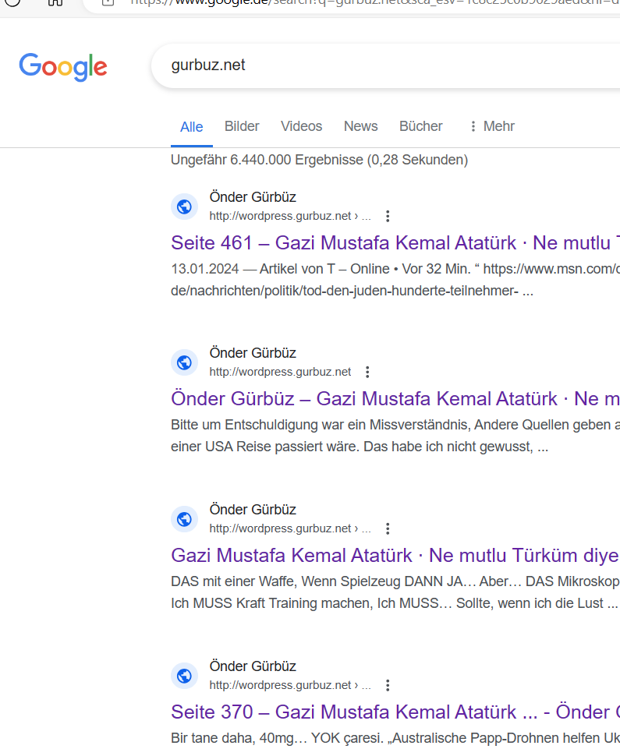The width and height of the screenshot is (620, 749).
Task: Click the snippet starting DAS mit einer Waffe
Action: pyautogui.click(x=395, y=592)
